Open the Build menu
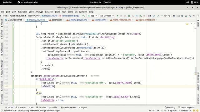The height and width of the screenshot is (112, 200). [x=57, y=12]
